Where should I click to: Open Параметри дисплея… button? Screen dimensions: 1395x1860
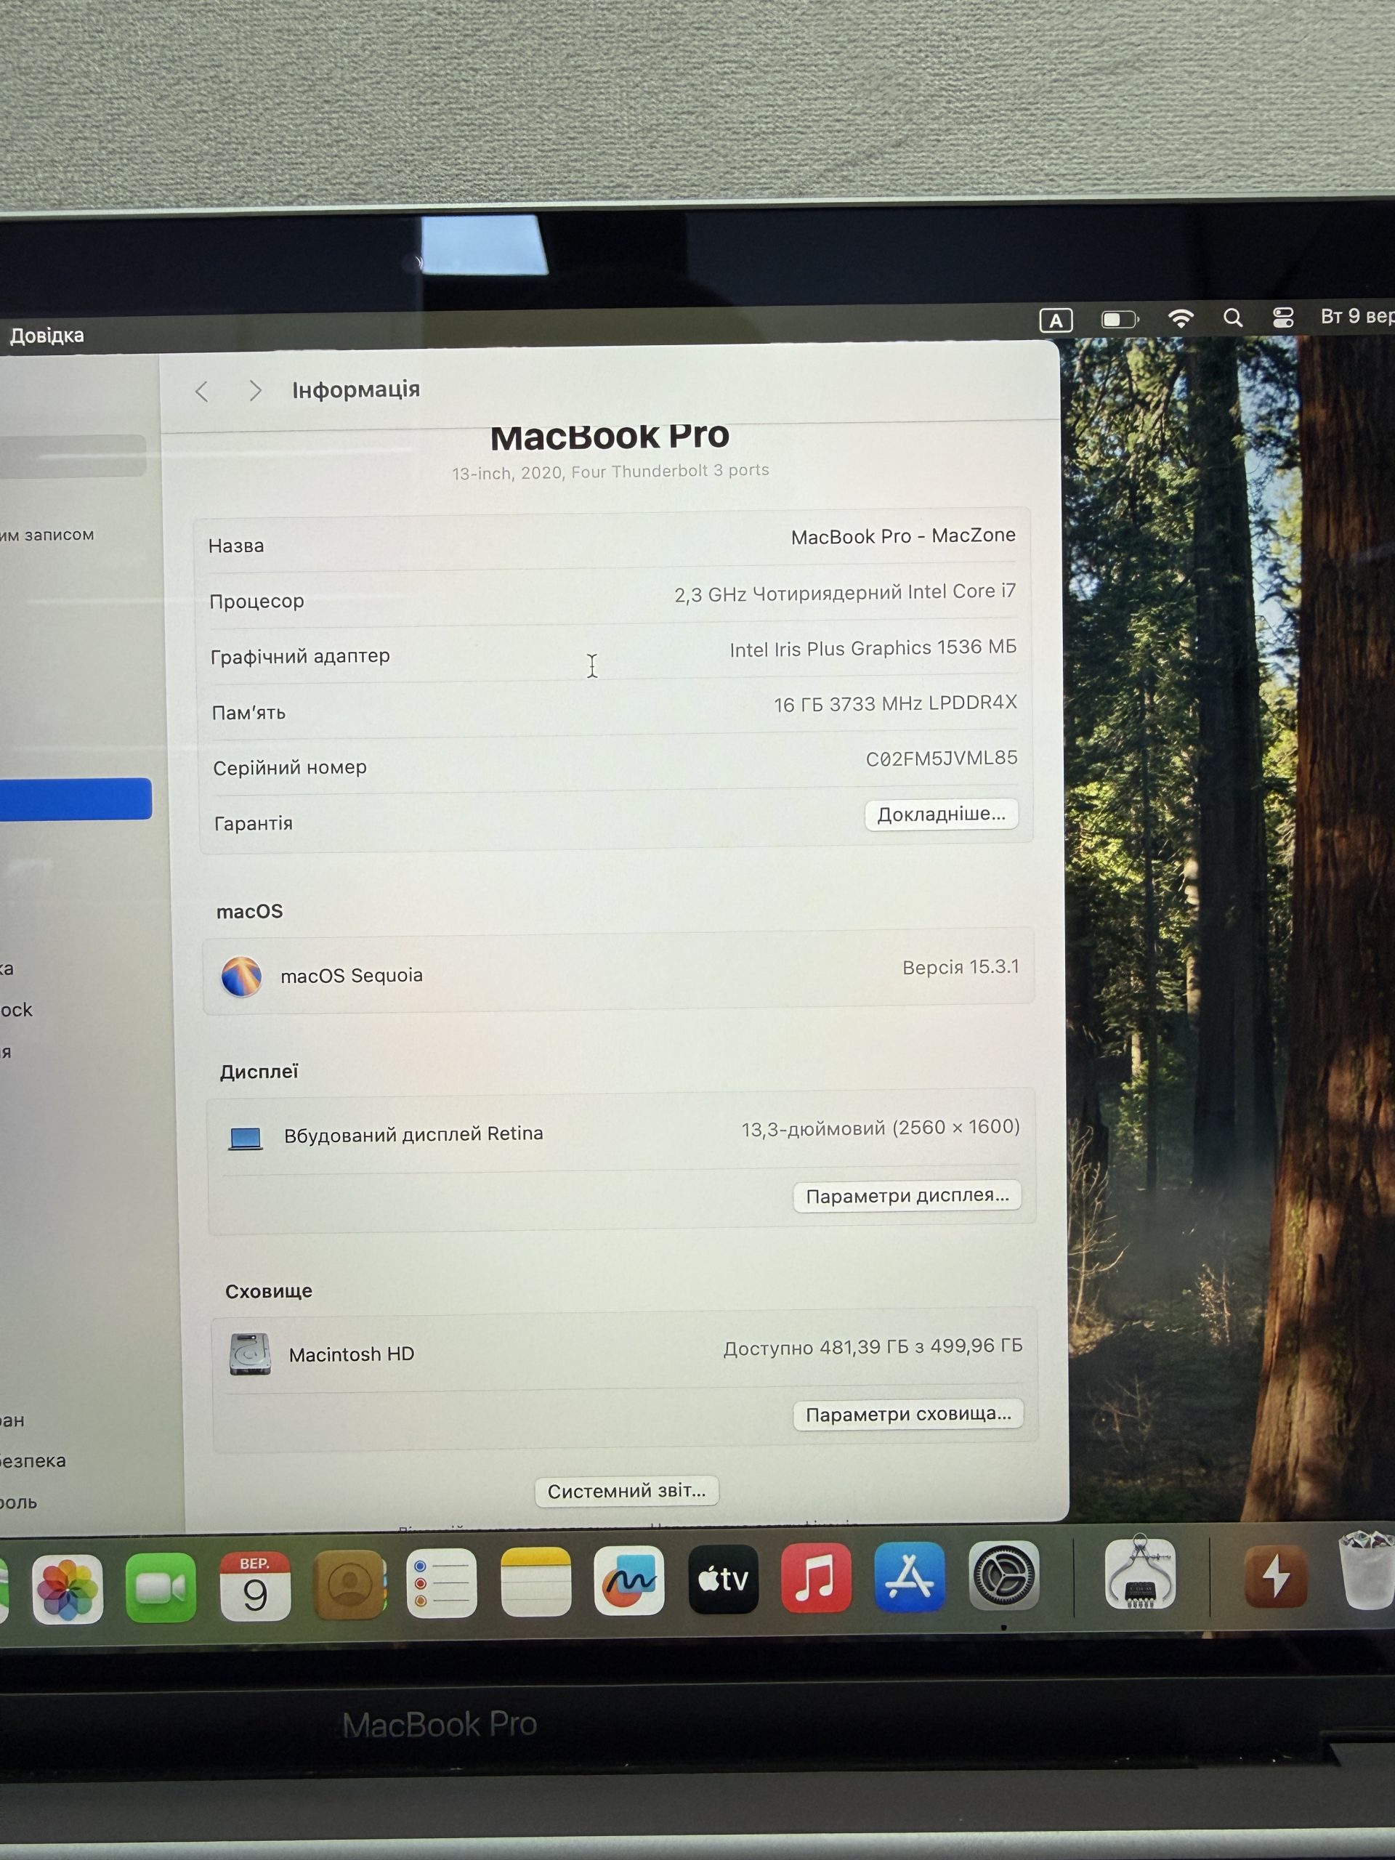click(907, 1196)
